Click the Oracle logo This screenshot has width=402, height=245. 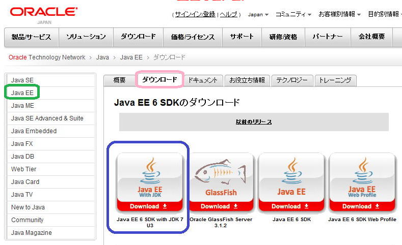pos(44,12)
